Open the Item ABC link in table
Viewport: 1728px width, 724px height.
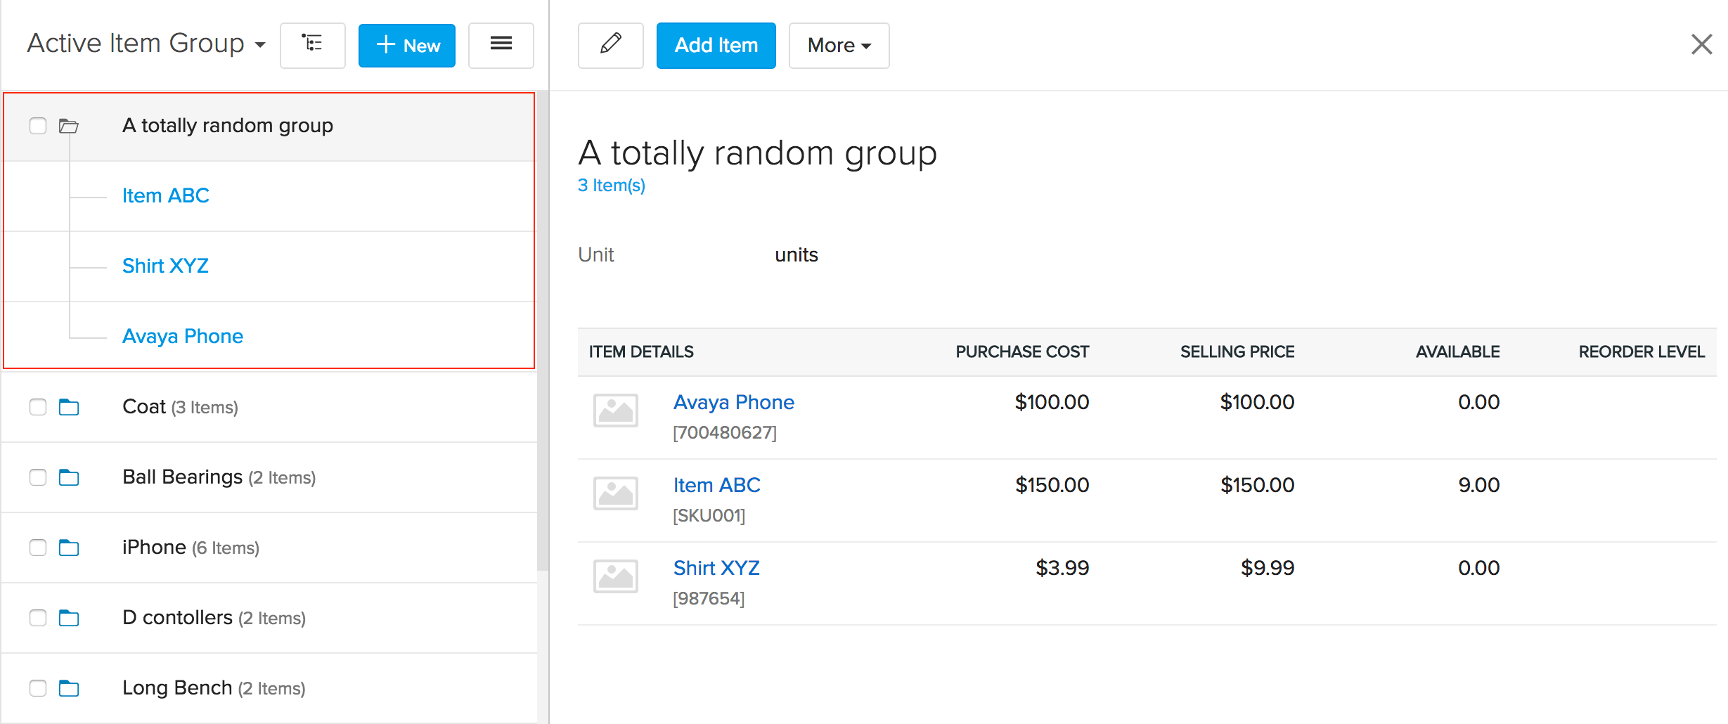point(716,485)
